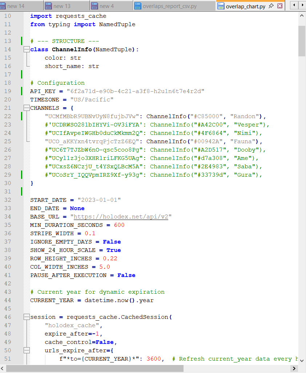Click the vertical scrollbar up arrow

(302, 16)
